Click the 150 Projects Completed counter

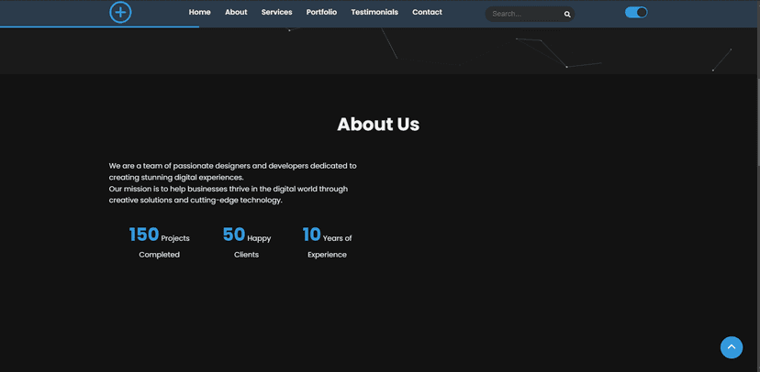[x=160, y=242]
